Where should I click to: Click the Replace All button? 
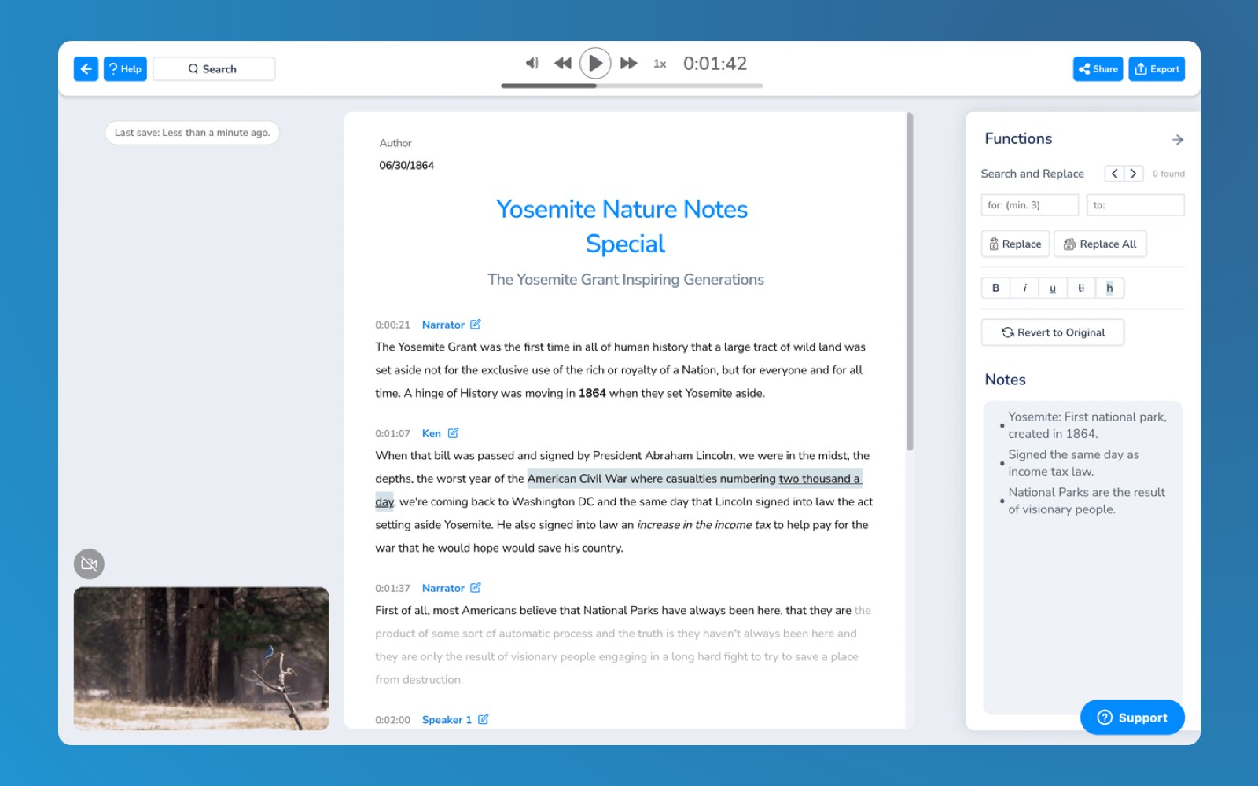click(x=1100, y=244)
